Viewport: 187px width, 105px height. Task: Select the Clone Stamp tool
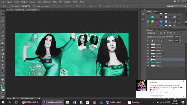[x=3, y=43]
